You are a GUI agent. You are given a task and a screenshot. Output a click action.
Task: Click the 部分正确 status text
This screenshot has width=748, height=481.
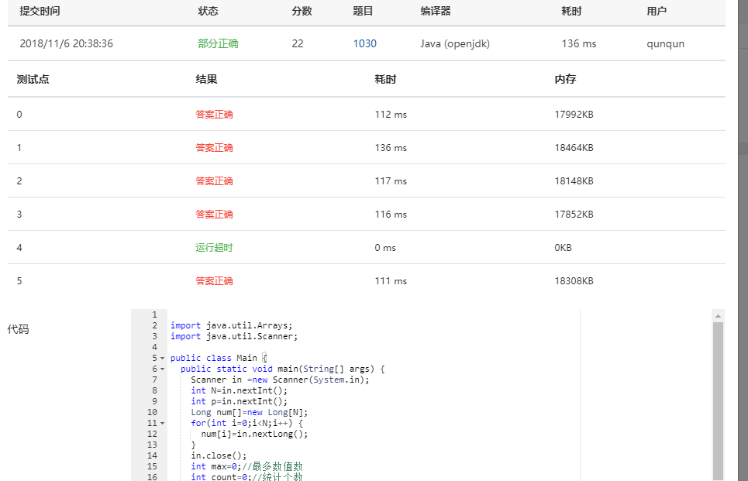coord(218,43)
